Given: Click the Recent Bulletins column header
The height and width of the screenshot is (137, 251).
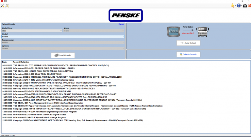Looking at the screenshot, I should pos(21,62).
